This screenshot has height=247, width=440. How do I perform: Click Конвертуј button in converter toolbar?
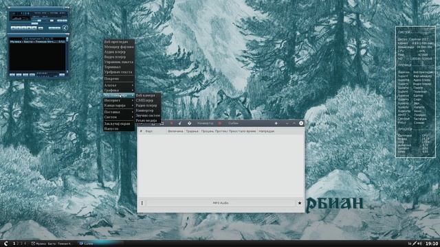pos(205,123)
